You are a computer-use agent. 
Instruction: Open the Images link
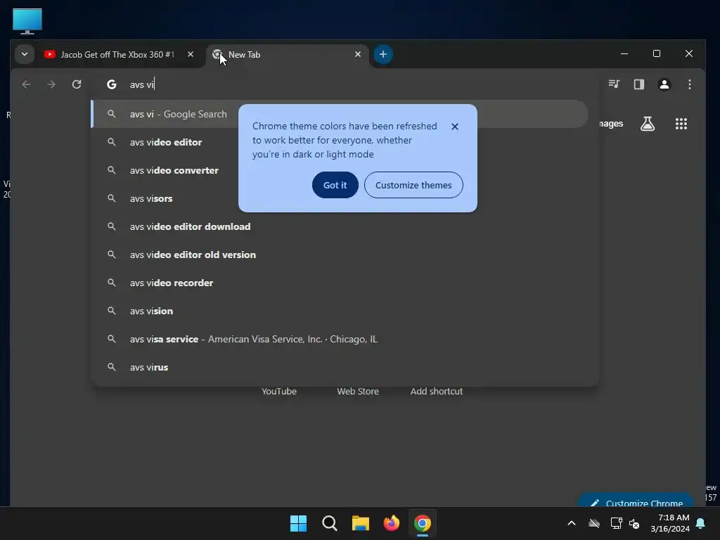pos(611,124)
